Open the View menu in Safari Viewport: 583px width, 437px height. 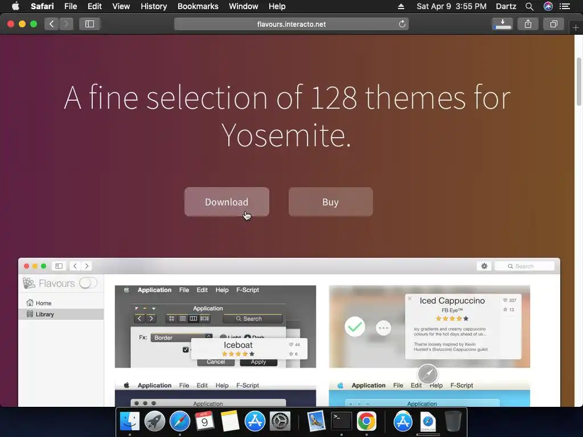pos(121,6)
